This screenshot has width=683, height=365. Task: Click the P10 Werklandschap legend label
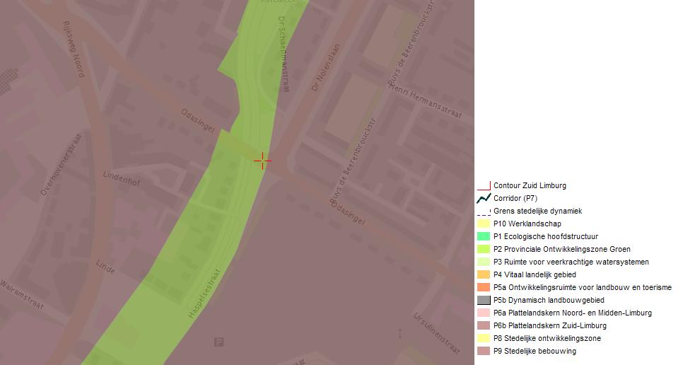pos(527,224)
